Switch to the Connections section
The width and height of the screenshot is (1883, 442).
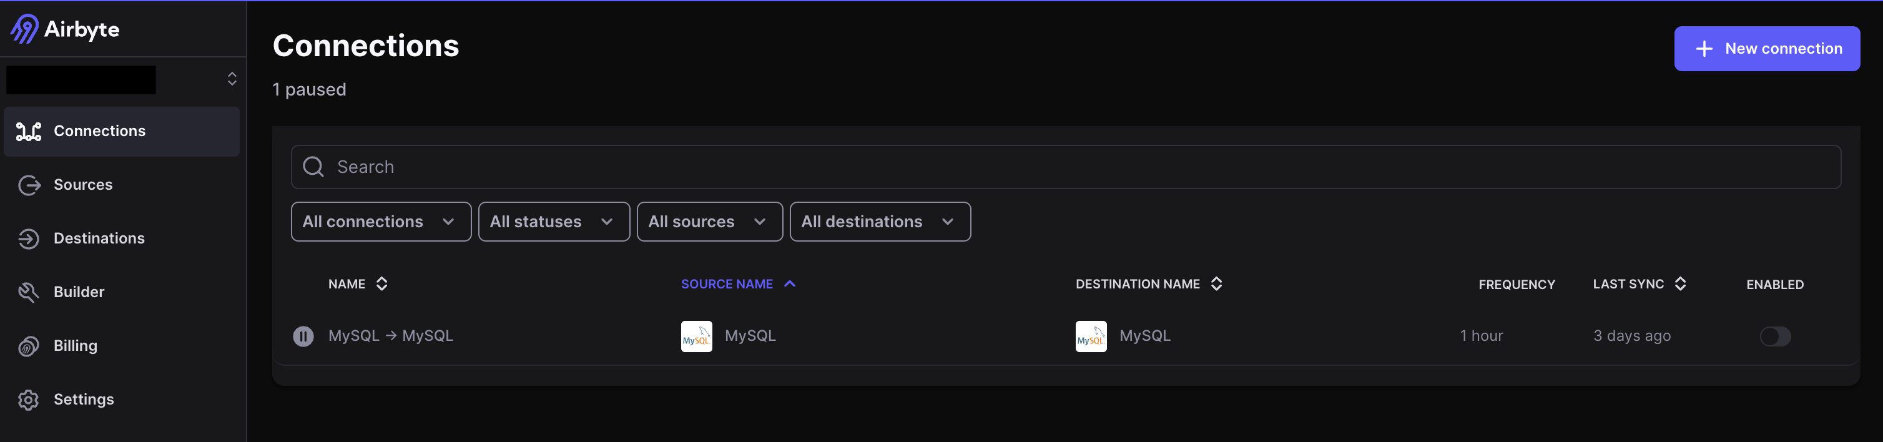coord(99,130)
